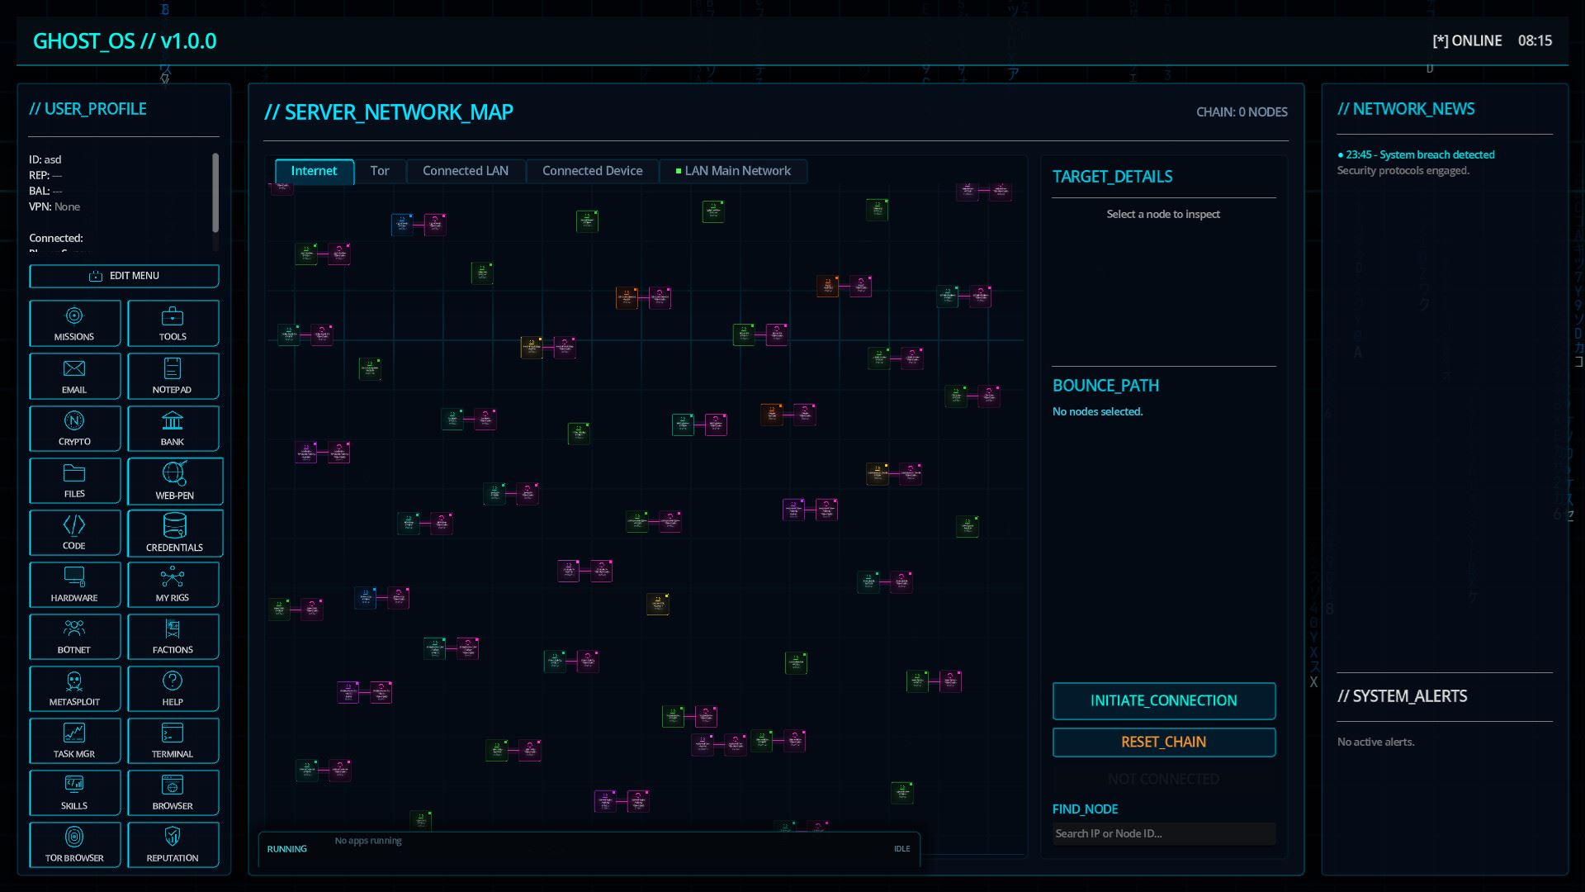Open the Task Mgr icon
Image resolution: width=1585 pixels, height=892 pixels.
coord(74,740)
